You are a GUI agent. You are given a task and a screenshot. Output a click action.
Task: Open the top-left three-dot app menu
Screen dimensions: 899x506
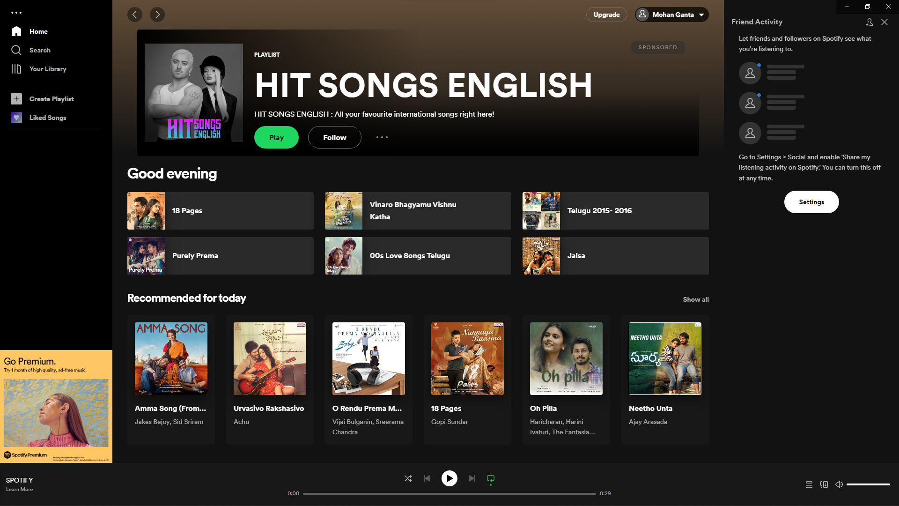pyautogui.click(x=16, y=13)
